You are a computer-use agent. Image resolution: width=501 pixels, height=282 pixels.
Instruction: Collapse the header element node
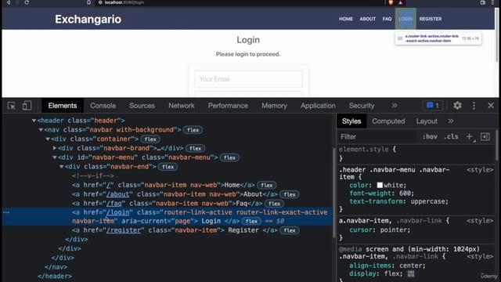point(34,121)
